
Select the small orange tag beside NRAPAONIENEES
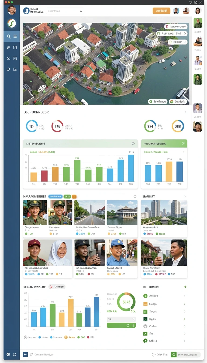point(74,197)
